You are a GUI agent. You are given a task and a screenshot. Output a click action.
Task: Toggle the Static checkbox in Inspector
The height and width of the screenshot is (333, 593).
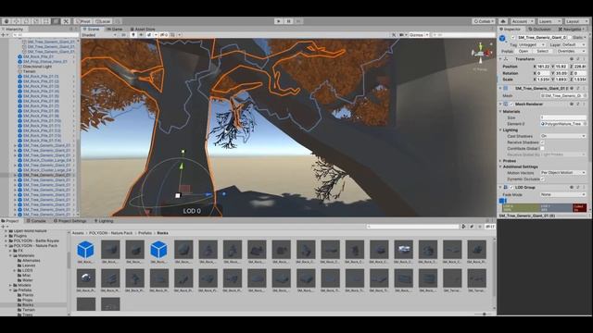tap(570, 38)
